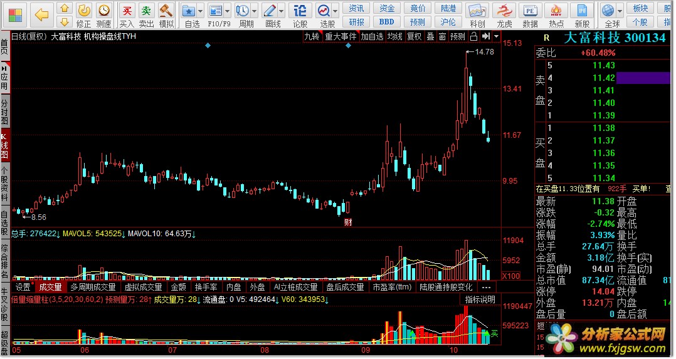Open the 市盈率(ttm) tab
This screenshot has width=676, height=359.
[x=392, y=287]
